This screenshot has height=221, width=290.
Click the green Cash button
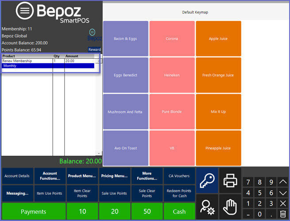click(179, 211)
